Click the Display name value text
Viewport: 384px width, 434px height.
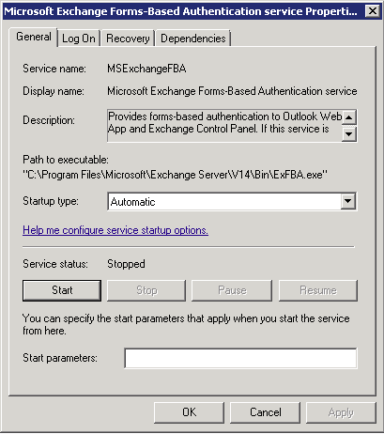coord(232,91)
